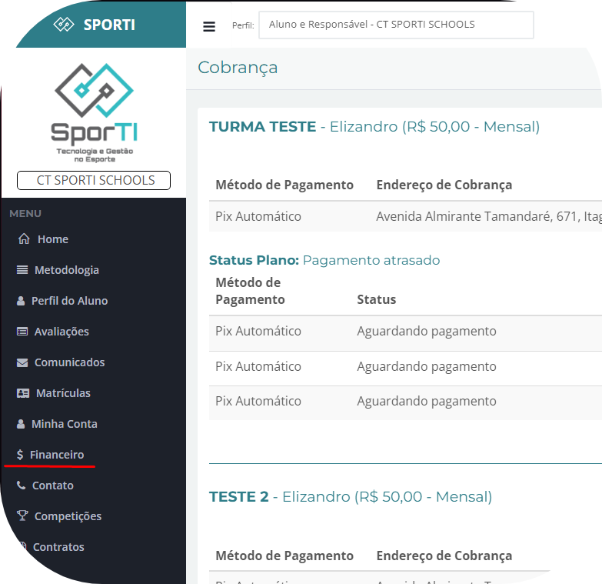Screen dimensions: 602x584
Task: Click the SporTI logo image in sidebar
Action: [94, 112]
